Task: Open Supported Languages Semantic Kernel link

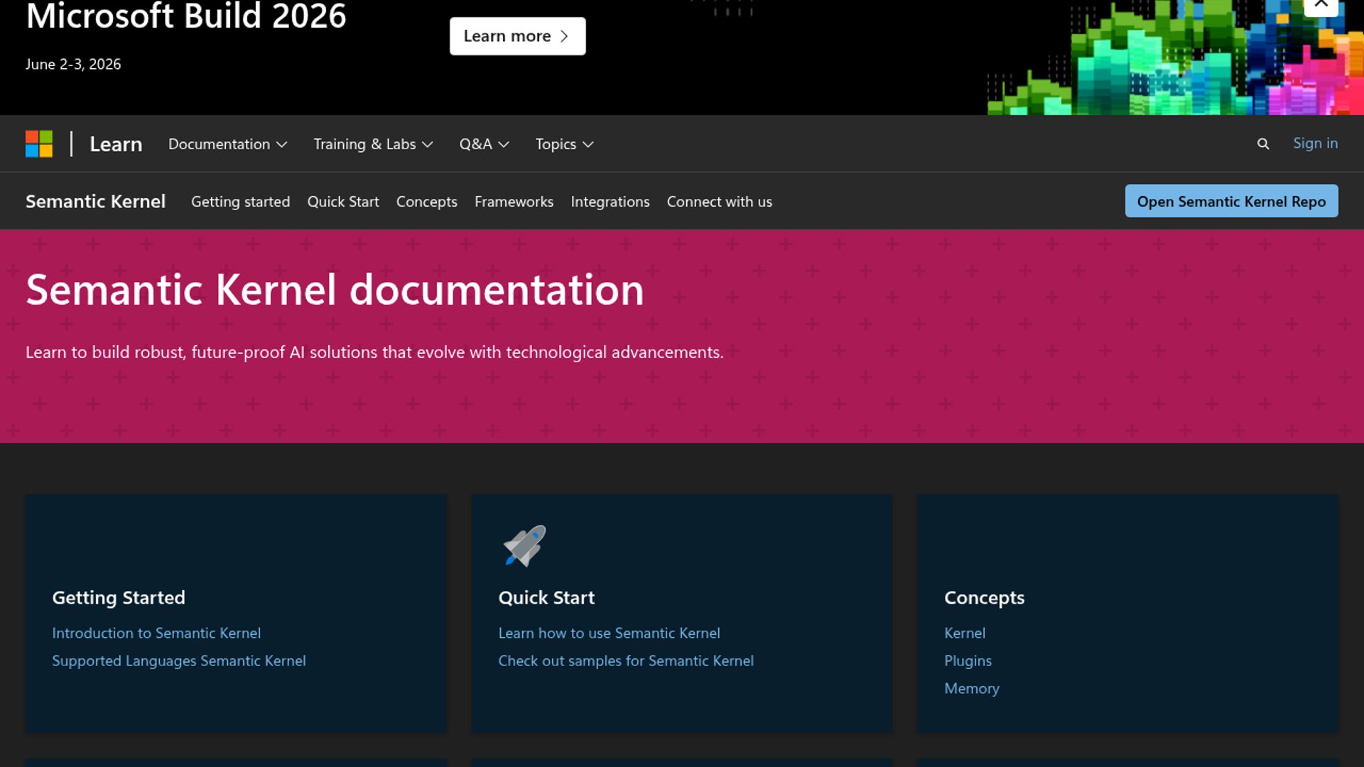Action: (179, 660)
